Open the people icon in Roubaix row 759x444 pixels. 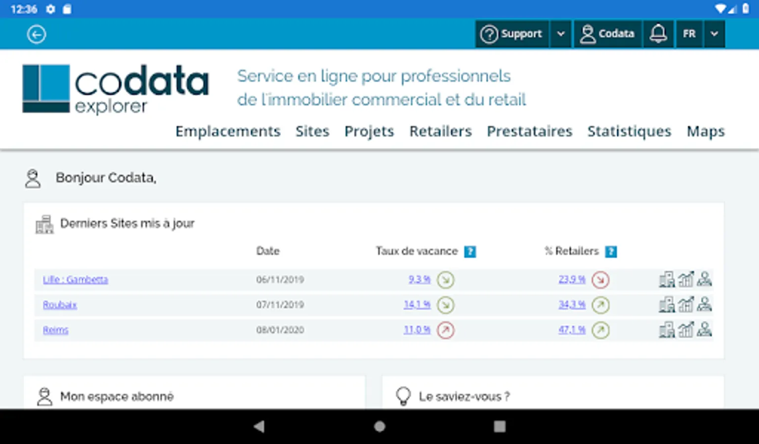point(704,304)
